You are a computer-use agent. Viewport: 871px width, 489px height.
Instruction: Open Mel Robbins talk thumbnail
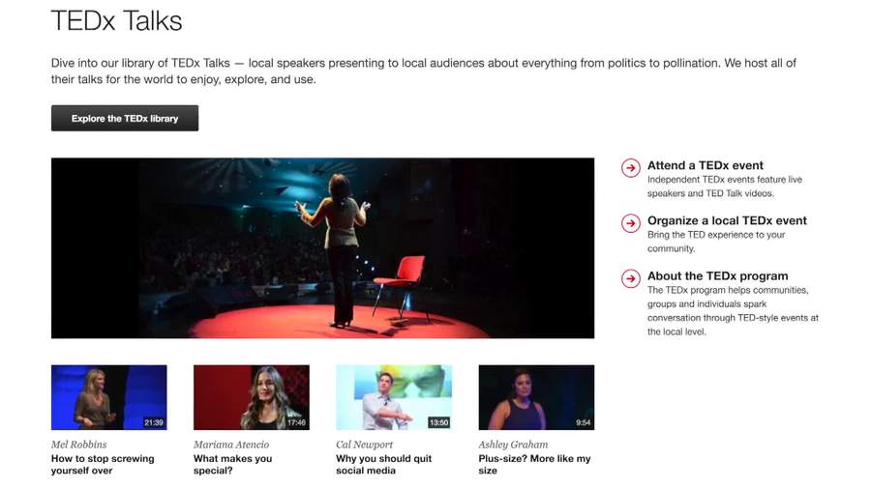tap(108, 396)
